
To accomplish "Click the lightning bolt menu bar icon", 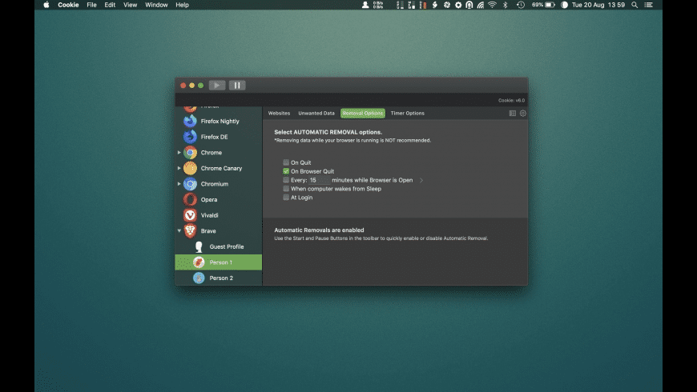I will [435, 5].
